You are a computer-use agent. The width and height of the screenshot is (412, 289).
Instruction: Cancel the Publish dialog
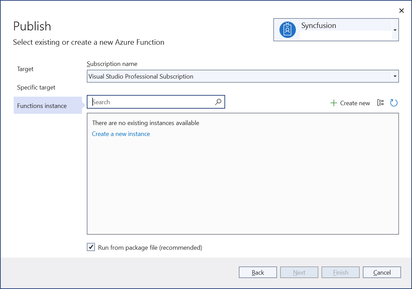pyautogui.click(x=382, y=272)
